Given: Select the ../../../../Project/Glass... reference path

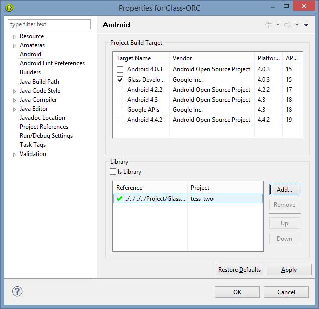Looking at the screenshot, I should pos(155,199).
